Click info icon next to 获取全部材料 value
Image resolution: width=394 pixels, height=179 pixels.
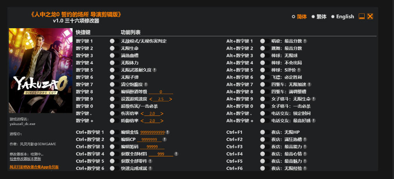(176, 154)
